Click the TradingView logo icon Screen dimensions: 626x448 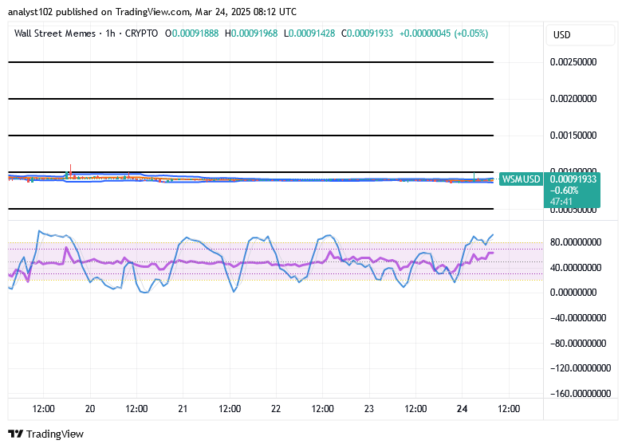tap(16, 434)
